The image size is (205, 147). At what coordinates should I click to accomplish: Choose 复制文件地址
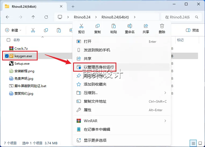pos(122,101)
